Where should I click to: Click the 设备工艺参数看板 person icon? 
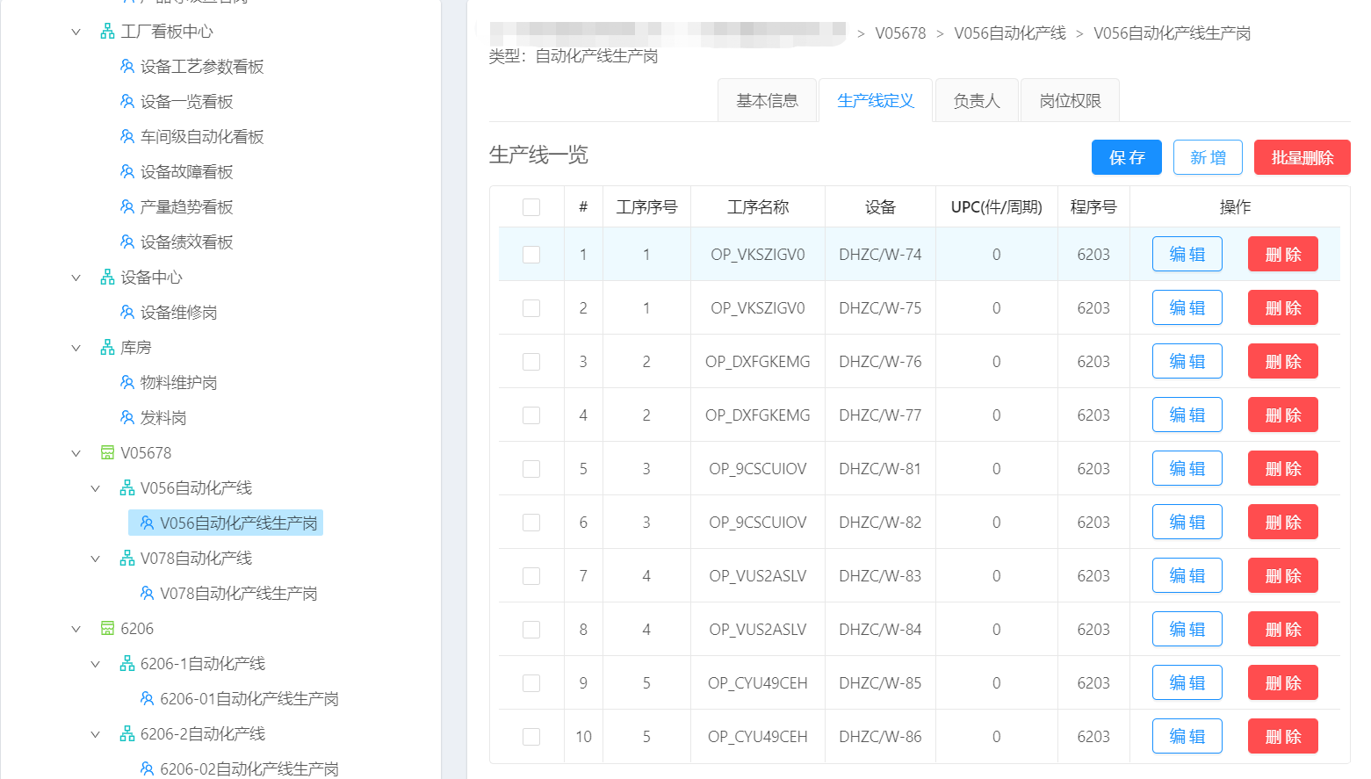127,67
